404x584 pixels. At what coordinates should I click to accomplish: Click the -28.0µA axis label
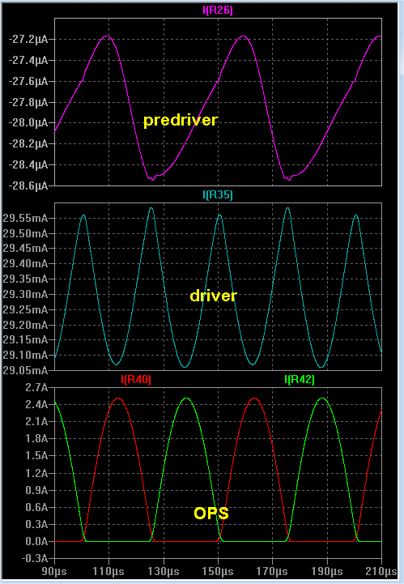(x=28, y=122)
